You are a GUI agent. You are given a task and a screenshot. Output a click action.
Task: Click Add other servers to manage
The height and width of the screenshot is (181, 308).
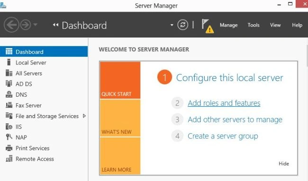point(235,119)
